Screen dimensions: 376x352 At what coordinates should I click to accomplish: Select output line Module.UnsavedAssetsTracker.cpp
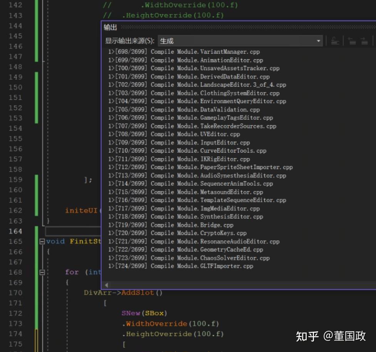point(194,68)
